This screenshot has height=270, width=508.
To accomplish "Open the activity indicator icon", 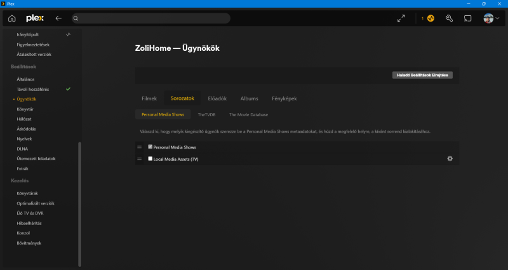I will point(431,18).
